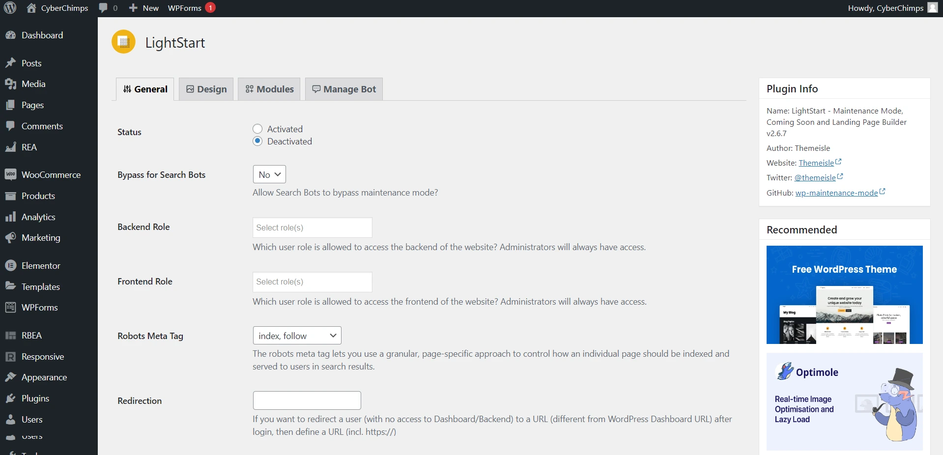The width and height of the screenshot is (943, 455).
Task: Open the Optimole recommendation banner
Action: (844, 401)
